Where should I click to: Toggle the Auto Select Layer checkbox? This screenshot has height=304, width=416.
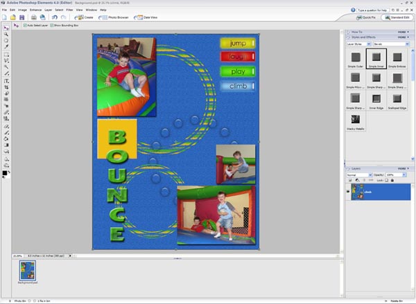click(x=24, y=26)
